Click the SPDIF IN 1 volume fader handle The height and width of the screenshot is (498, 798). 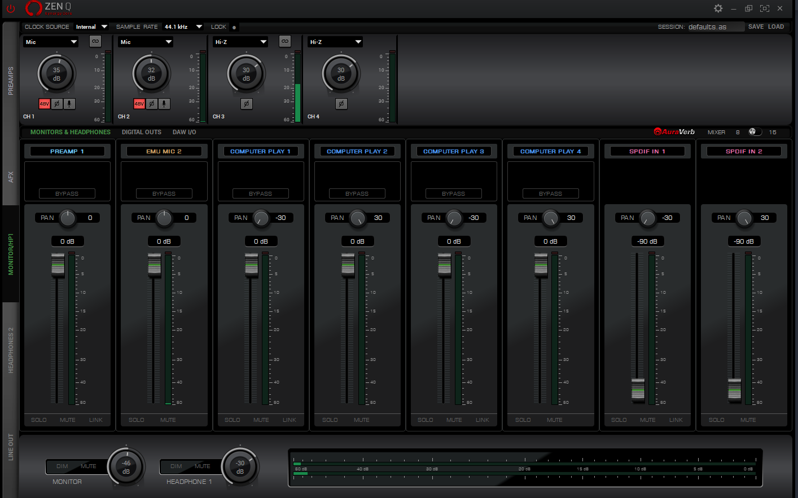tap(638, 389)
